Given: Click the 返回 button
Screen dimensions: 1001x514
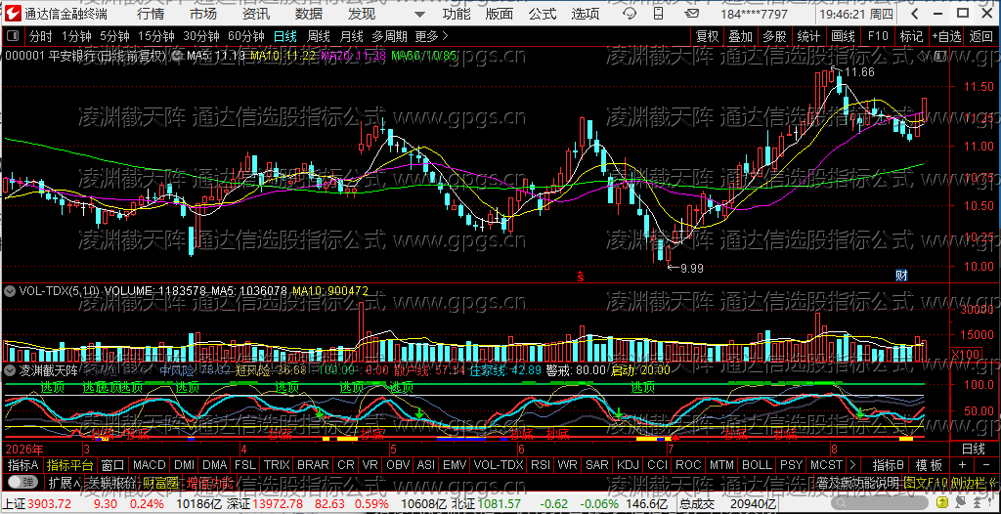Looking at the screenshot, I should 980,36.
